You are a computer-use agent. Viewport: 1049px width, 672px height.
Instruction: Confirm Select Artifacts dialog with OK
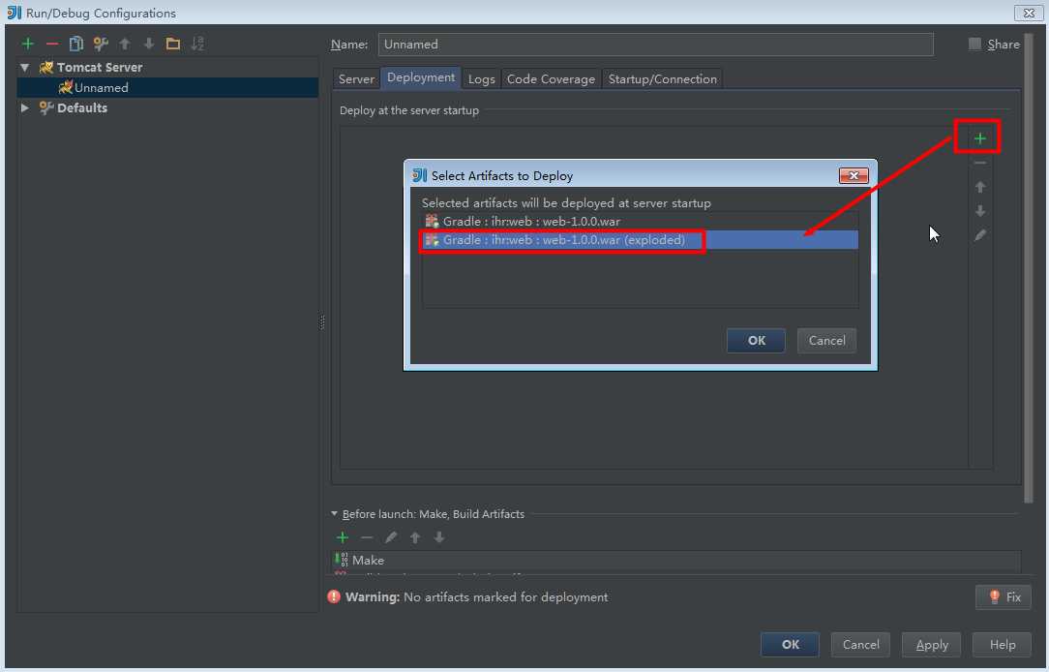(x=756, y=341)
